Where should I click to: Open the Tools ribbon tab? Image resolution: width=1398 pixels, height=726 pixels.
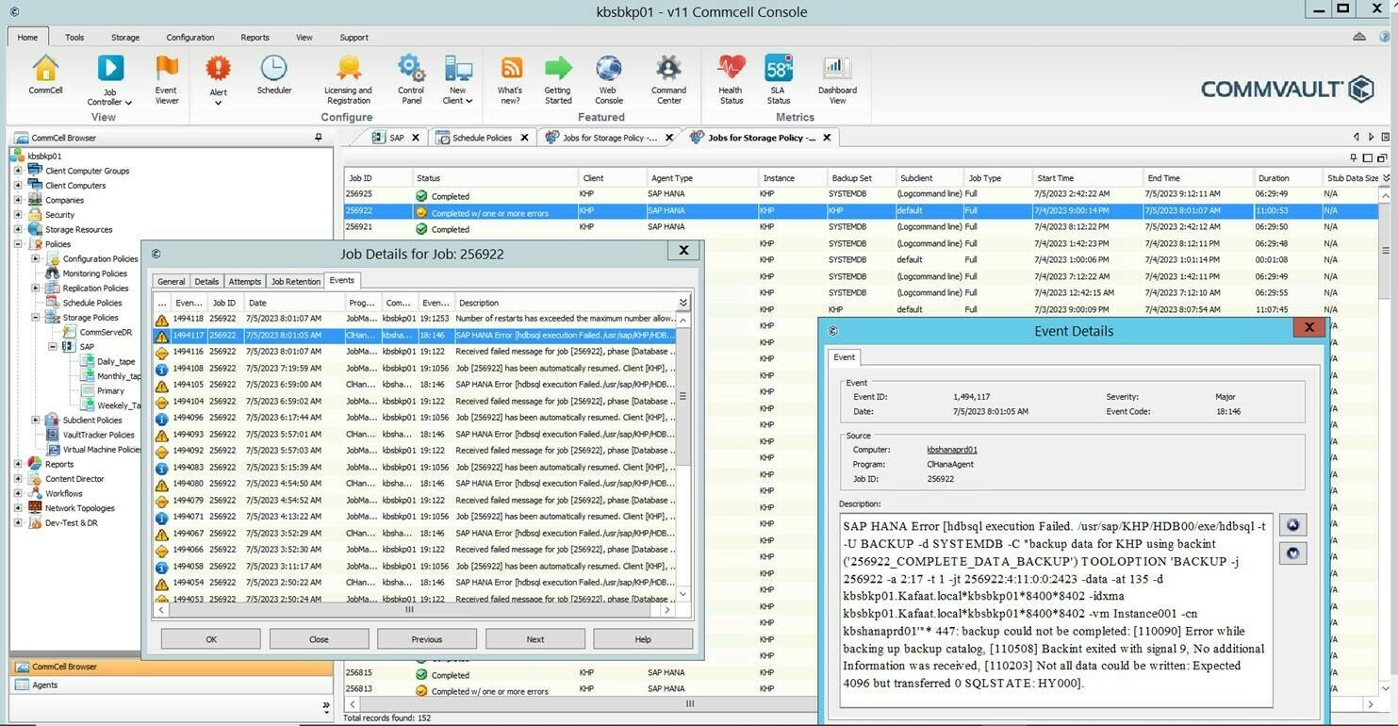pos(74,38)
